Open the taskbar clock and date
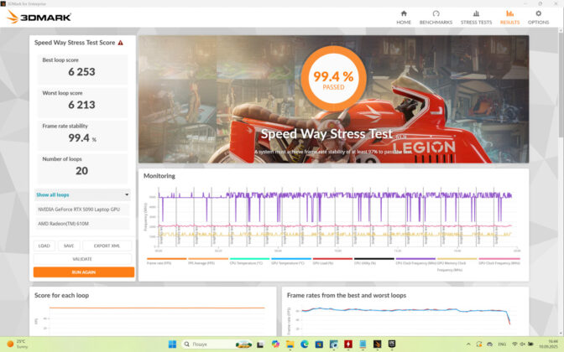Screen dimensions: 564x352 (x=549, y=344)
